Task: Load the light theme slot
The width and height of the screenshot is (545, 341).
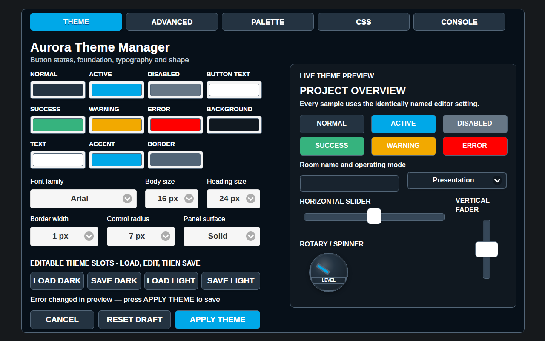Action: [x=171, y=281]
